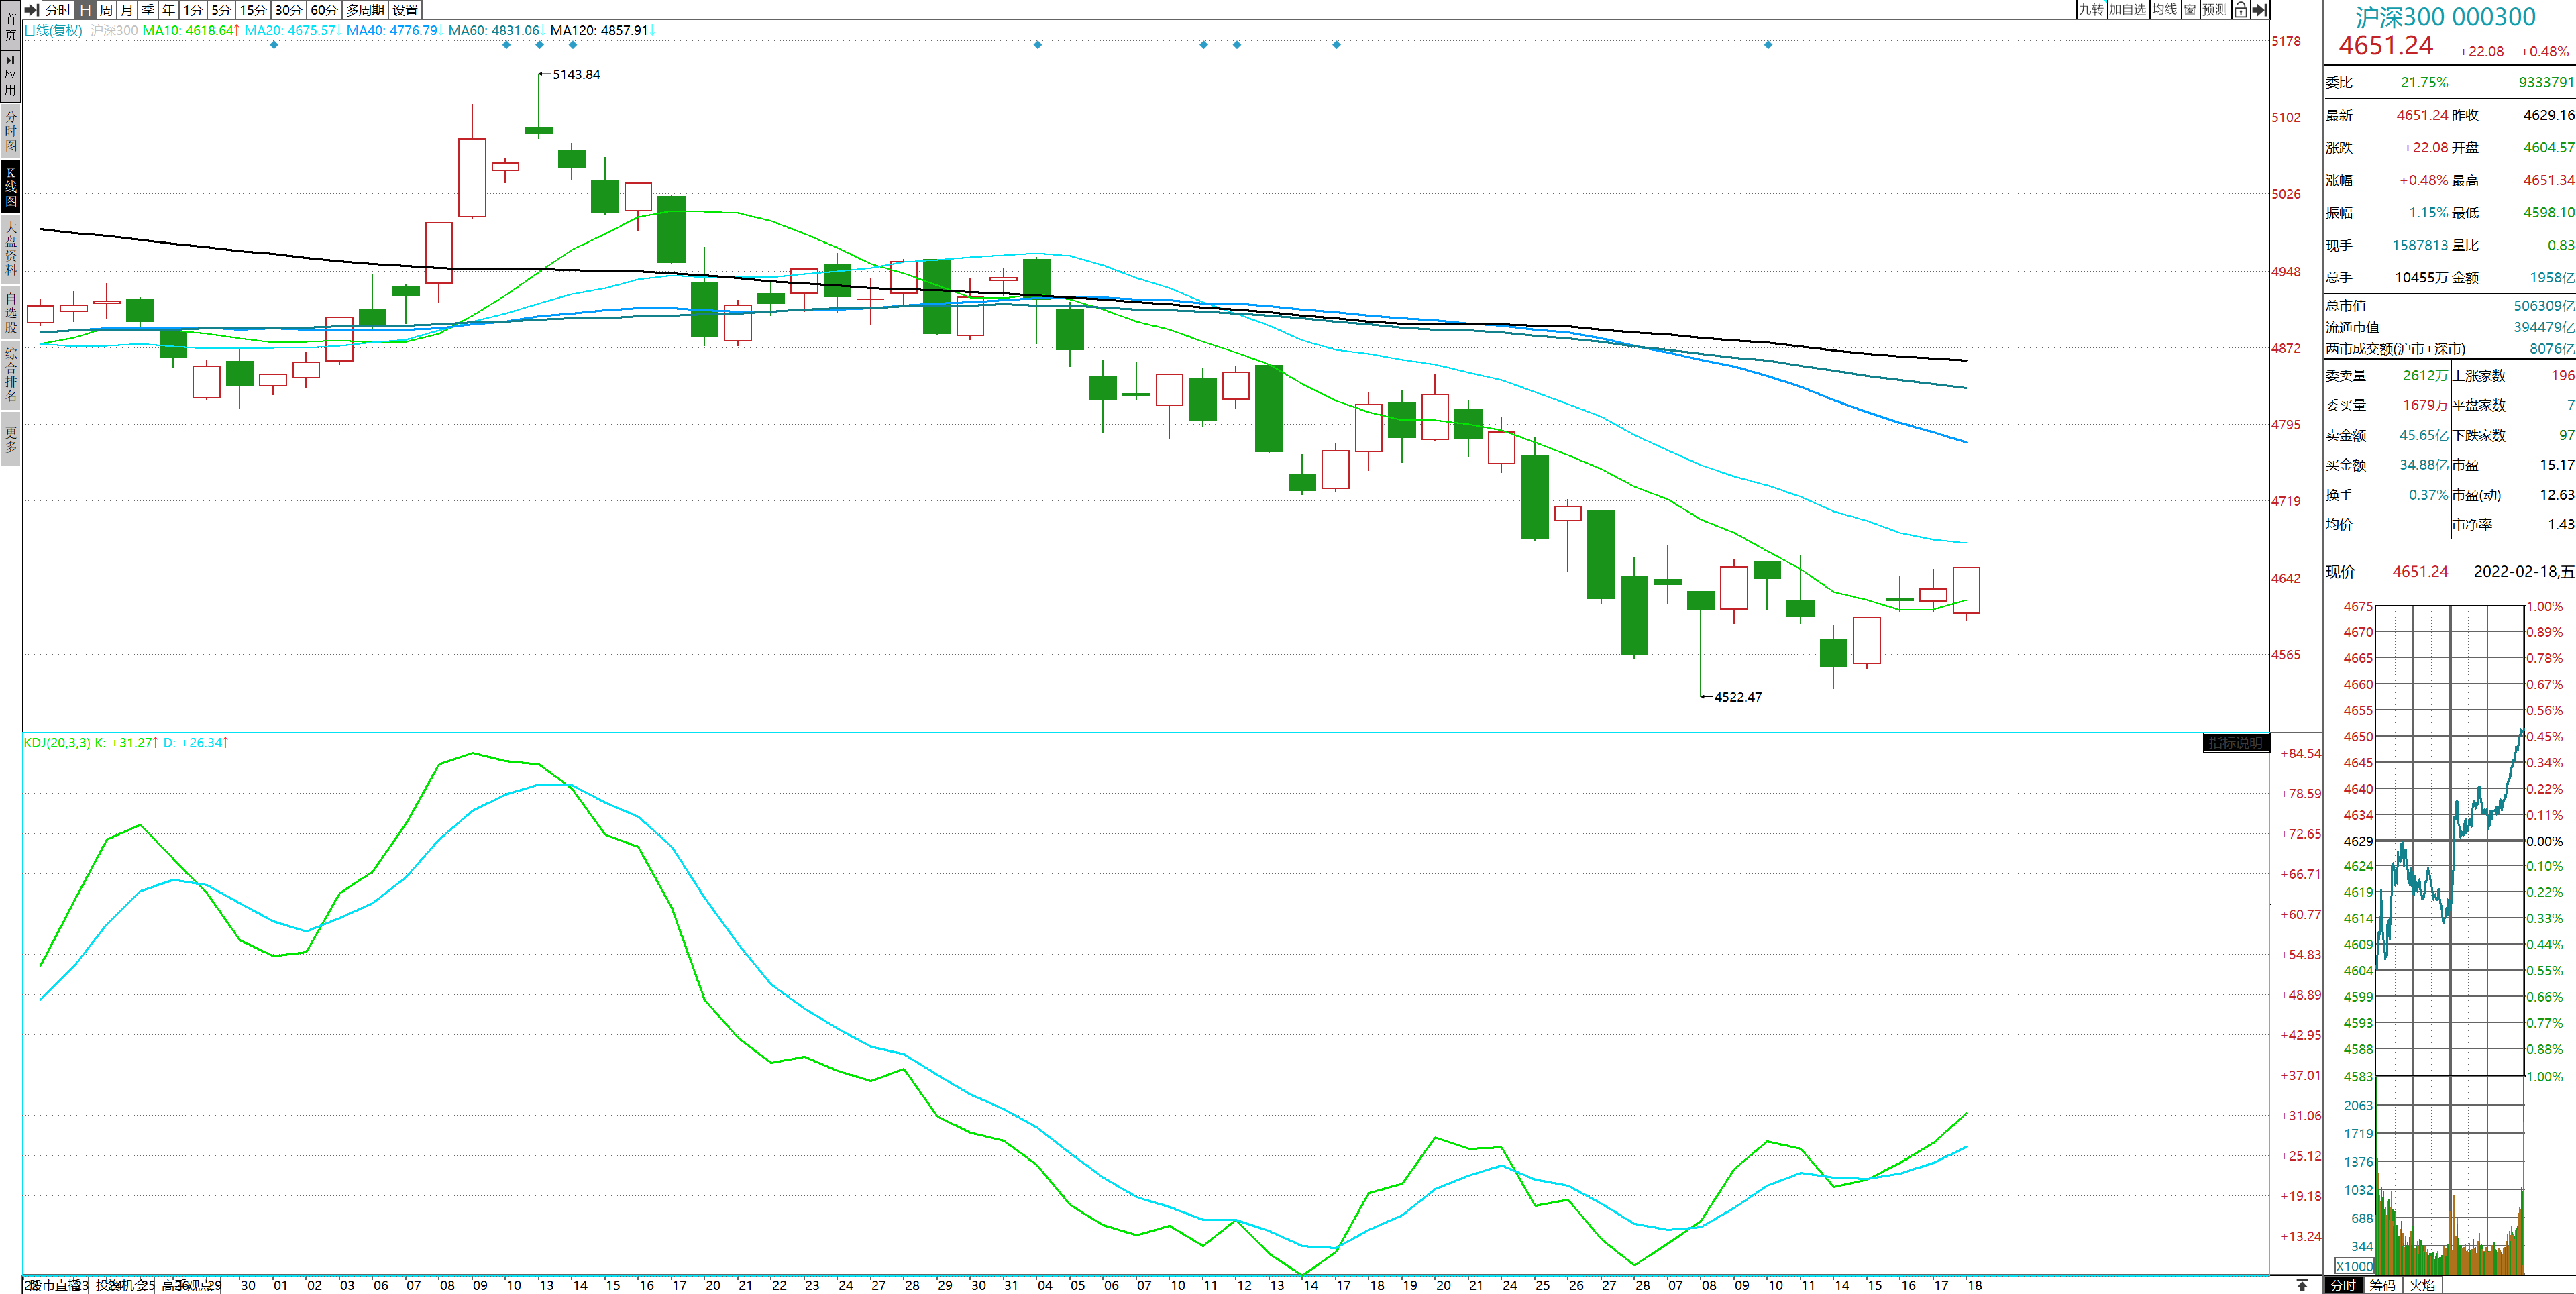Click the up-arrow icon below the chart

pos(2302,1285)
